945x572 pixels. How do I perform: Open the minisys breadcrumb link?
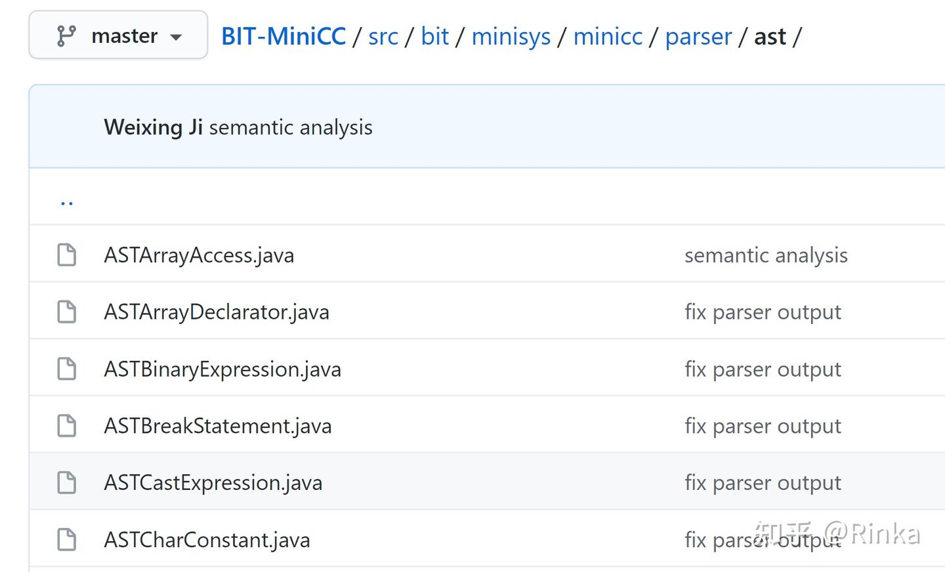511,36
